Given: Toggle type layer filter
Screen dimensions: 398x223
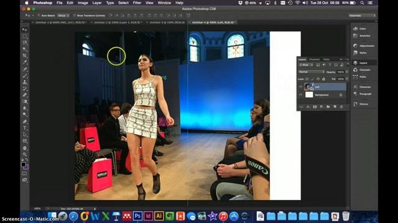Looking at the screenshot, I should click(x=330, y=65).
